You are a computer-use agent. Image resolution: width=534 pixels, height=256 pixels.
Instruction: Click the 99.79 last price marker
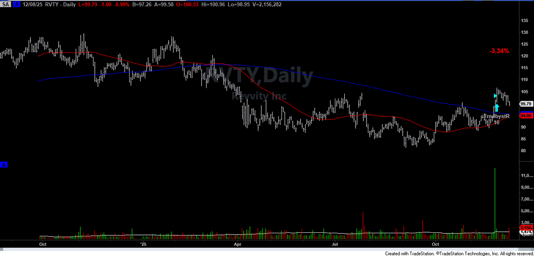coord(526,103)
